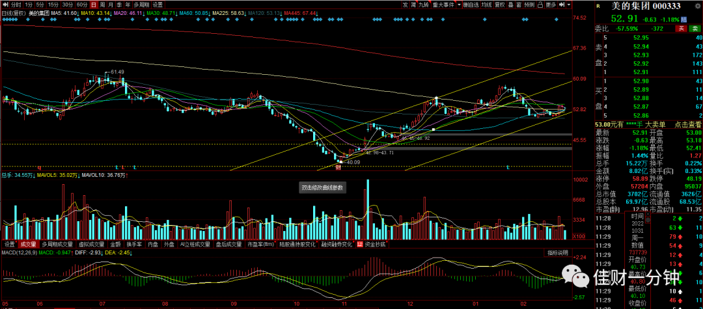This screenshot has width=703, height=309.
Task: Select the 多周期成交量 tab
Action: click(57, 245)
